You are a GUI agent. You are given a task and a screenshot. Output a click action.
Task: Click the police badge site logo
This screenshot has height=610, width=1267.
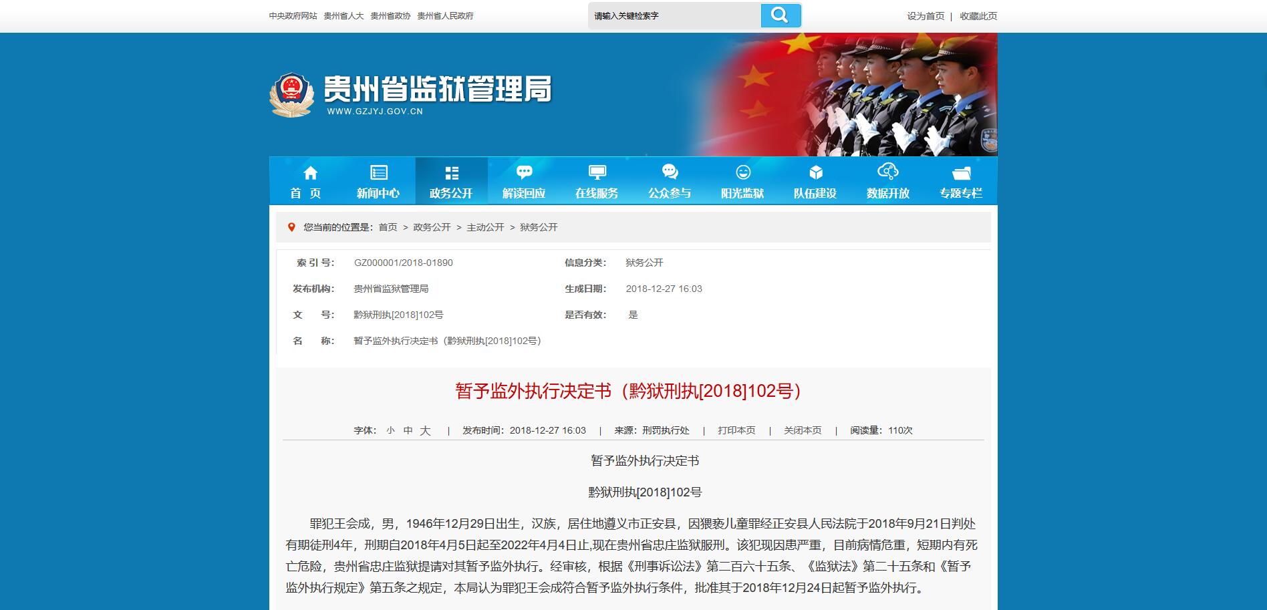(x=291, y=95)
